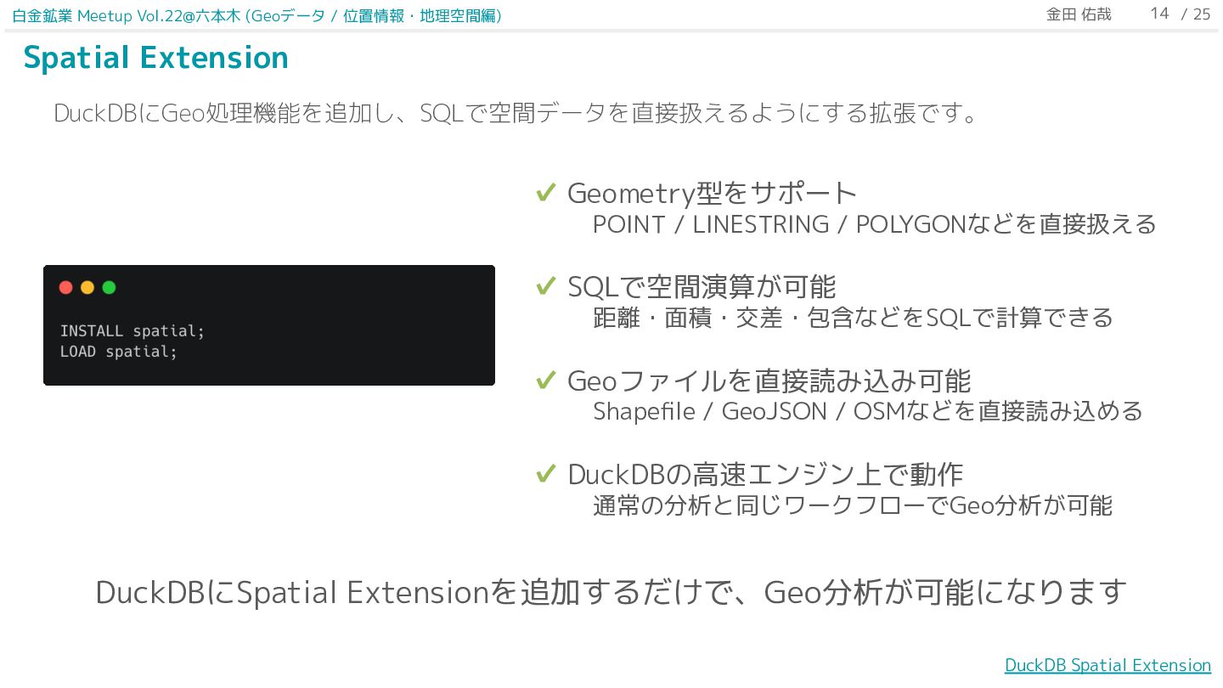Click the red close dot on code window
The width and height of the screenshot is (1223, 688).
click(x=66, y=287)
